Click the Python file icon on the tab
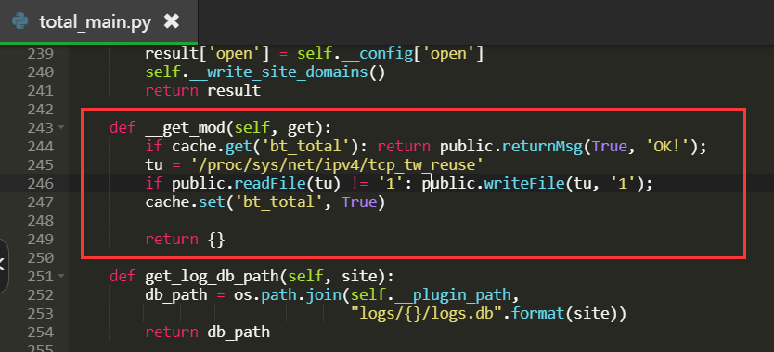Image resolution: width=774 pixels, height=352 pixels. (20, 21)
